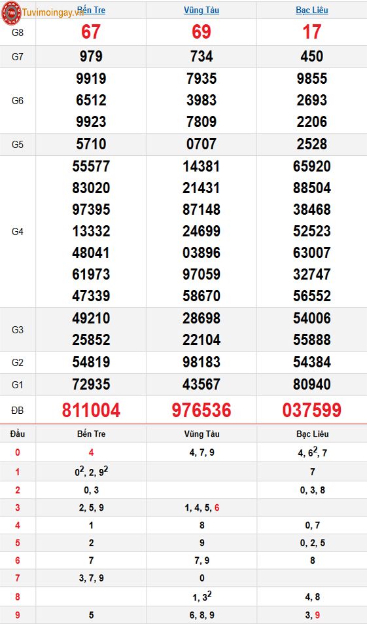Select Vũng Tàu G8 result 69

[x=201, y=32]
